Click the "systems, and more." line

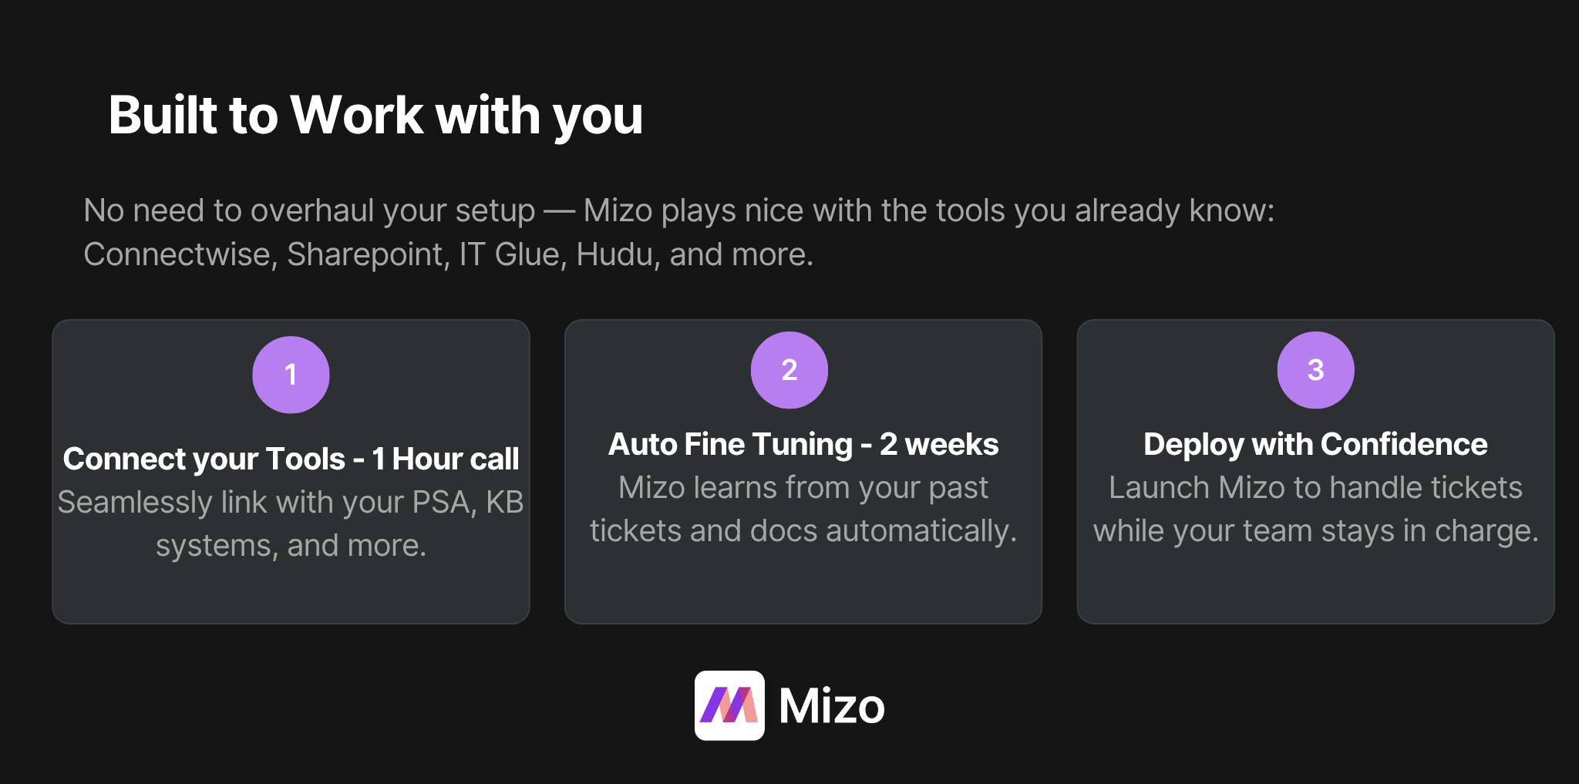(291, 545)
